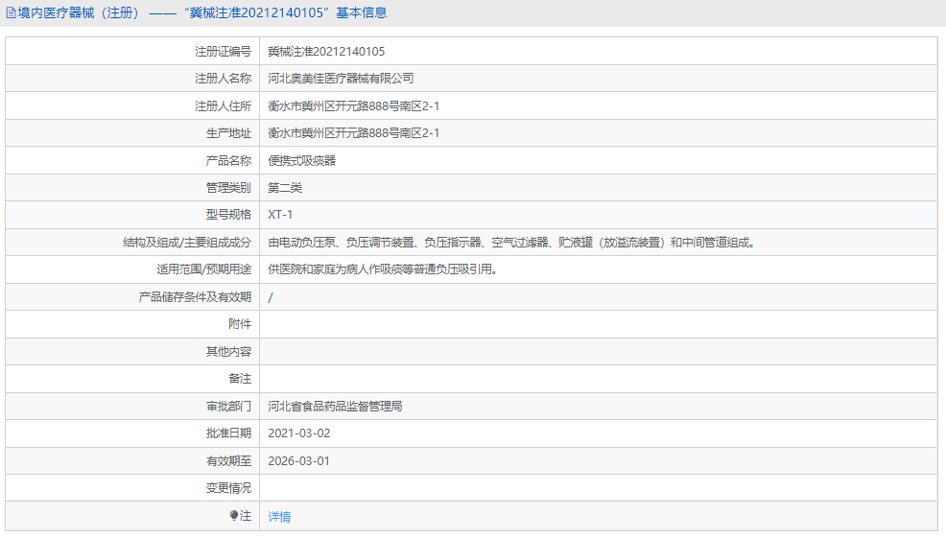
Task: Click the 生产地址 label
Action: 228,133
